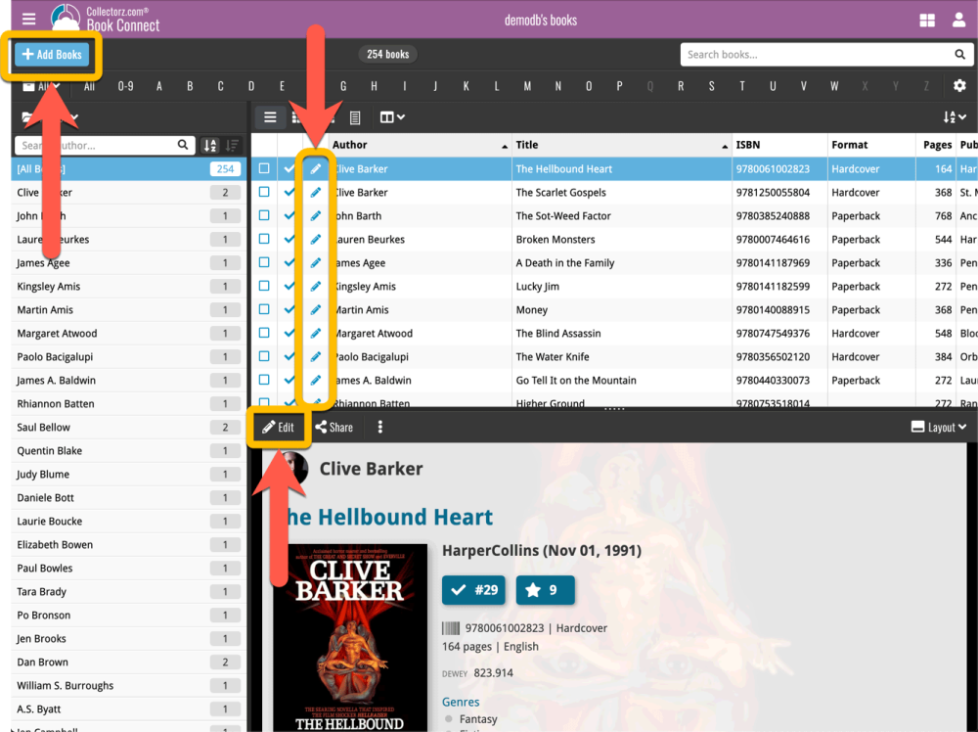Click the Add Books button

click(x=52, y=55)
